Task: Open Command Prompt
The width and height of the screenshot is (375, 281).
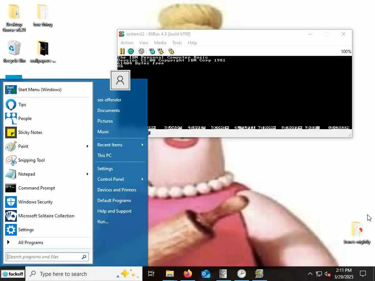Action: tap(47, 188)
